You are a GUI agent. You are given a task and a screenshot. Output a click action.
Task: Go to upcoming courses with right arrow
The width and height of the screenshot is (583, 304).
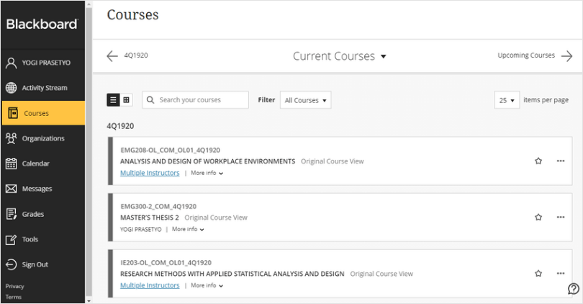coord(567,56)
